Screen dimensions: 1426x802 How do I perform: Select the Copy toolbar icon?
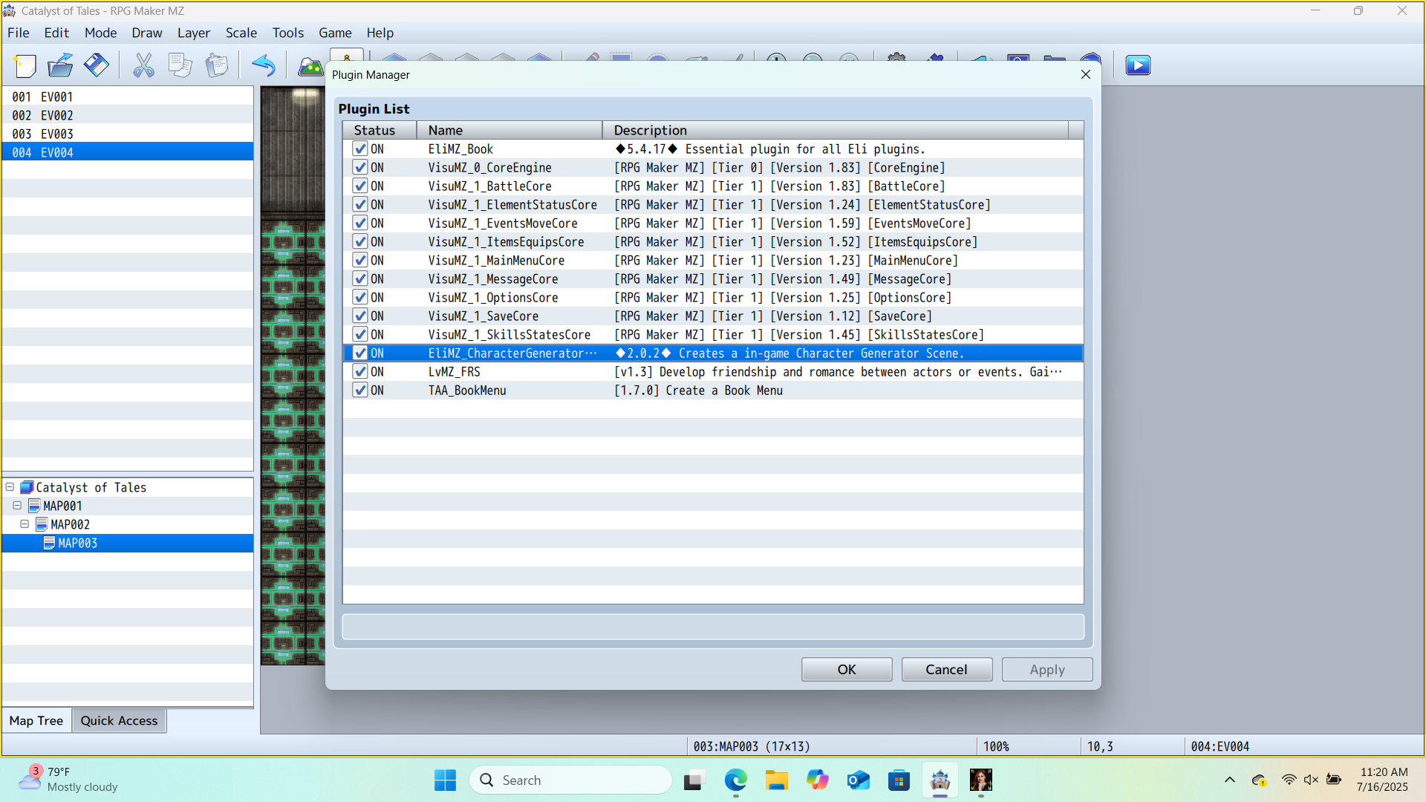coord(180,66)
